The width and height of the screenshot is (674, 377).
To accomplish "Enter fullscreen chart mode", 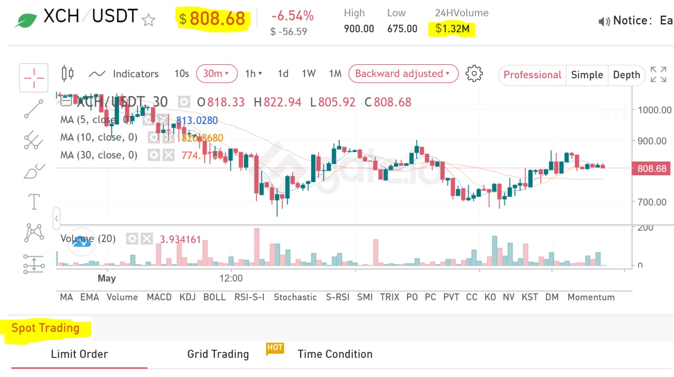I will click(658, 75).
